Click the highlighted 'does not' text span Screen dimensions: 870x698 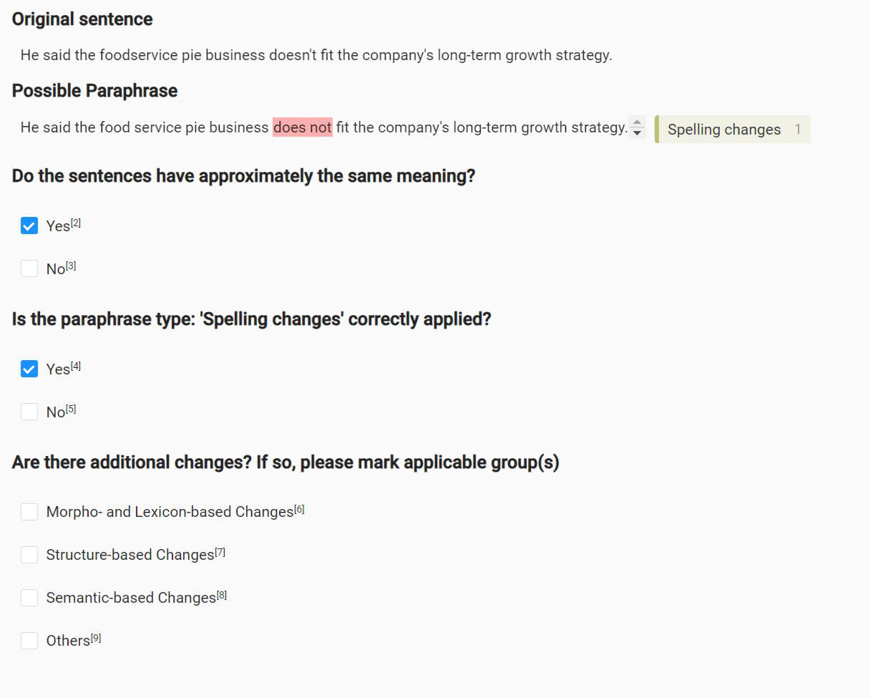tap(302, 127)
